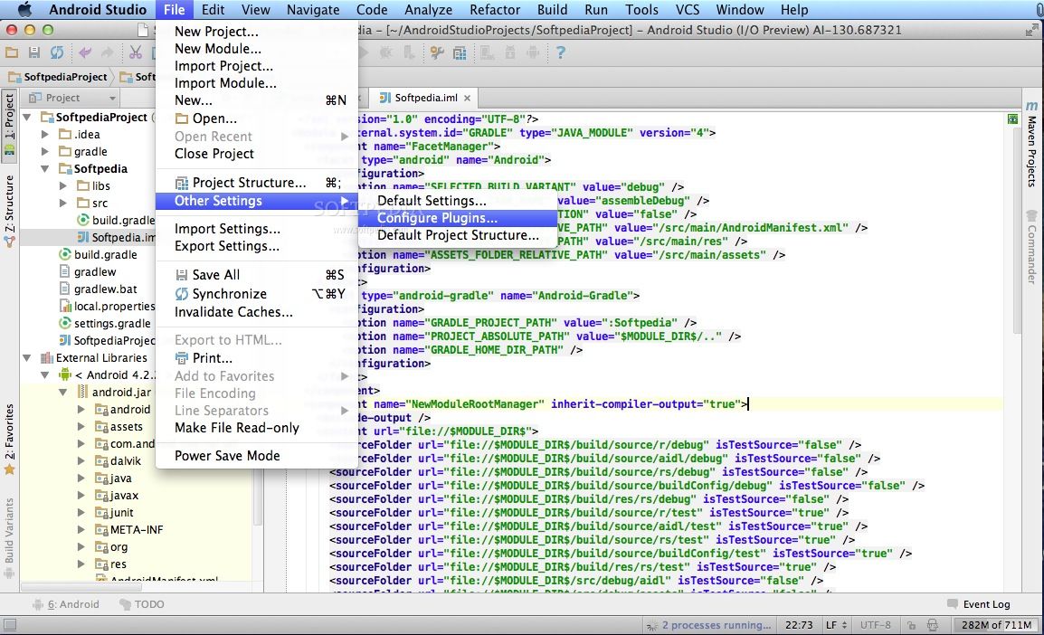Choose Close Project menu entry

click(x=256, y=153)
